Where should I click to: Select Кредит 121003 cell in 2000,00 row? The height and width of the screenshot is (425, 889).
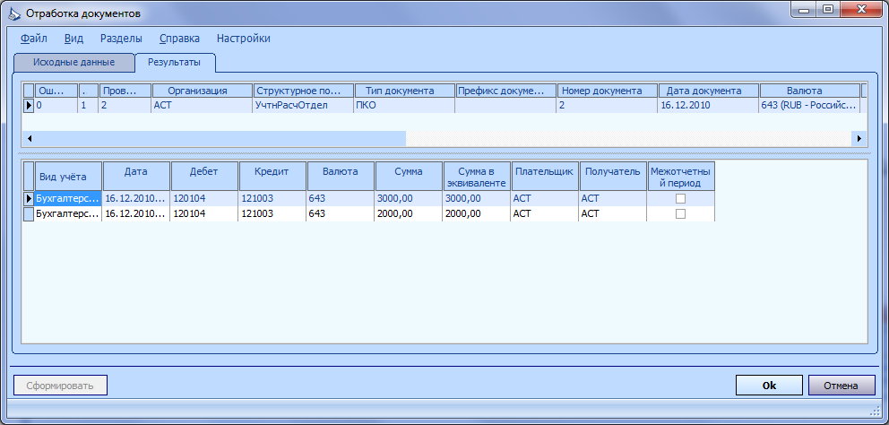coord(272,214)
